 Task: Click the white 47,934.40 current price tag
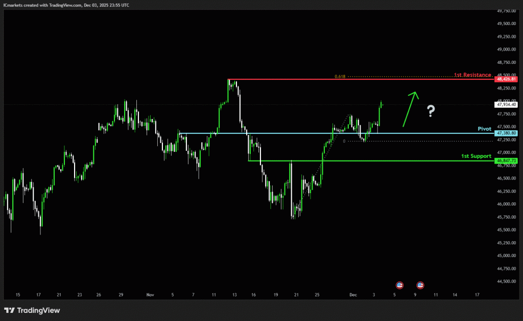click(506, 104)
